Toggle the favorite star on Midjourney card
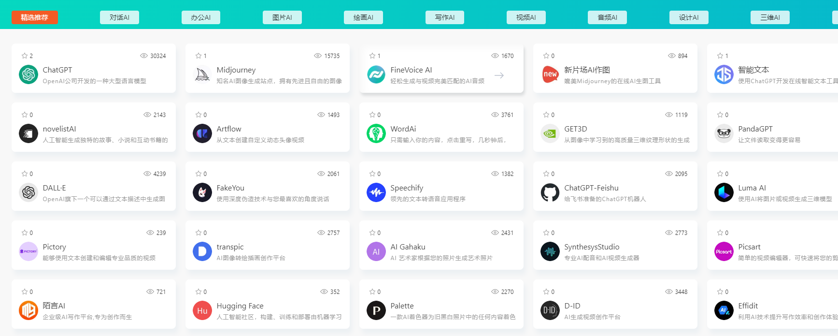The image size is (838, 336). [x=198, y=56]
